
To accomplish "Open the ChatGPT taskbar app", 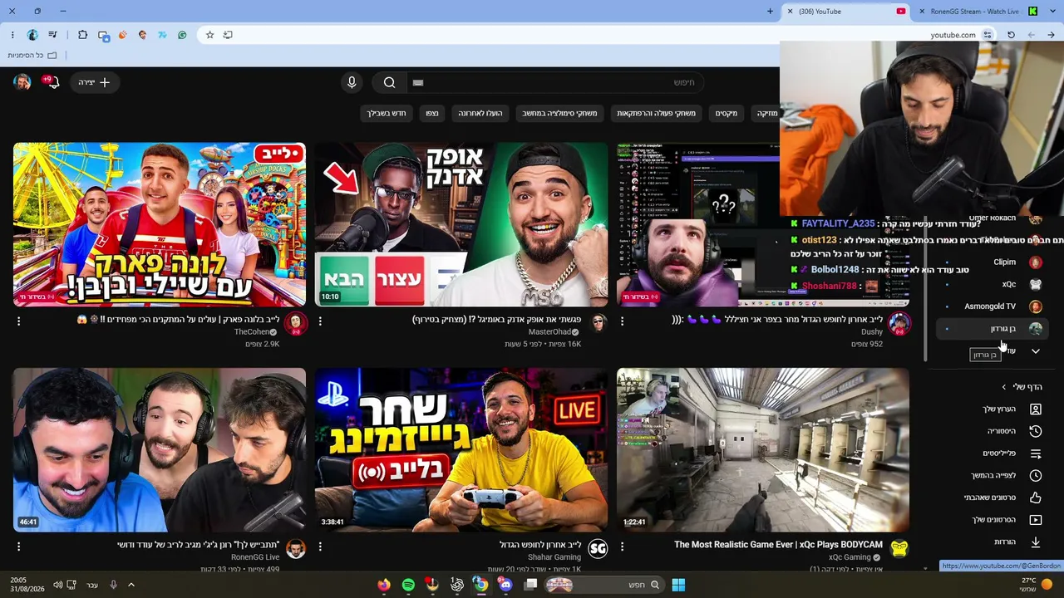I will click(x=457, y=585).
